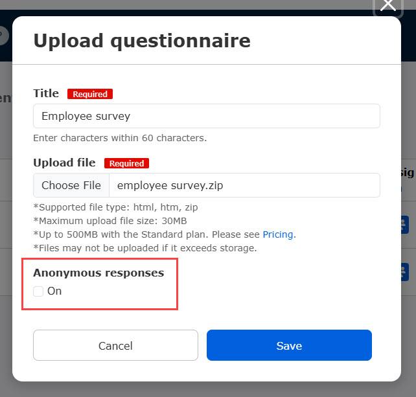Click the partially hidden gray round icon

pos(5,35)
